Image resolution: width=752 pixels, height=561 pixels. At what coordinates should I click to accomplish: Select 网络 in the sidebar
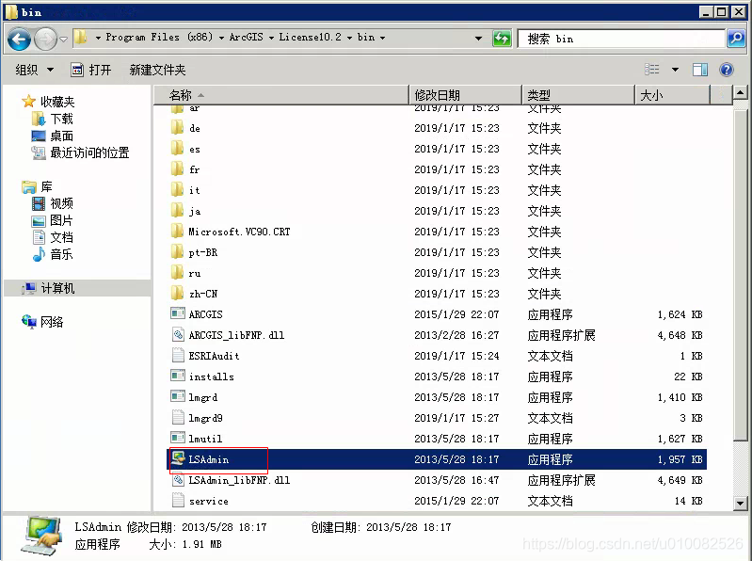(x=42, y=322)
